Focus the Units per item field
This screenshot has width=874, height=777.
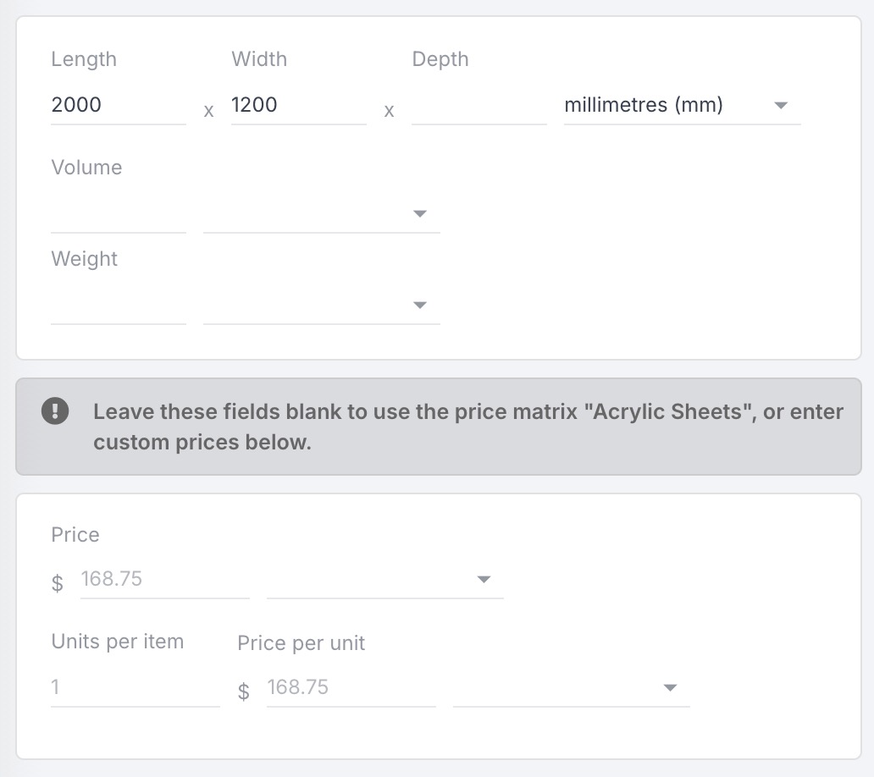135,687
